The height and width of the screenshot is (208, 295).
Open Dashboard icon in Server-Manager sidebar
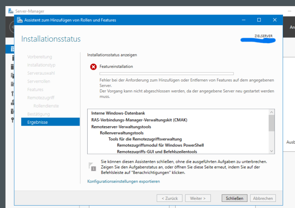point(12,49)
